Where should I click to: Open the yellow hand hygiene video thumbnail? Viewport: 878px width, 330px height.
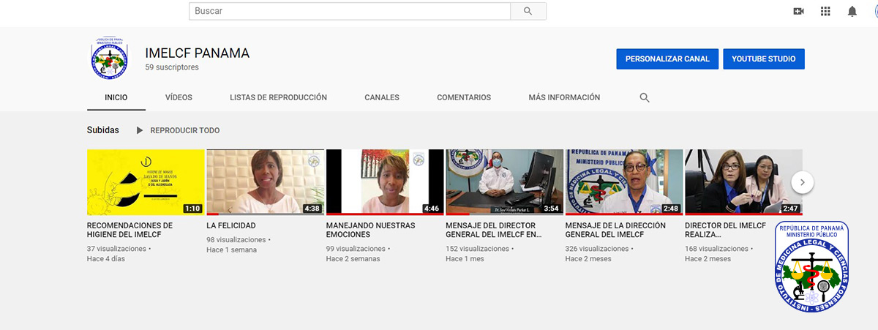[146, 181]
